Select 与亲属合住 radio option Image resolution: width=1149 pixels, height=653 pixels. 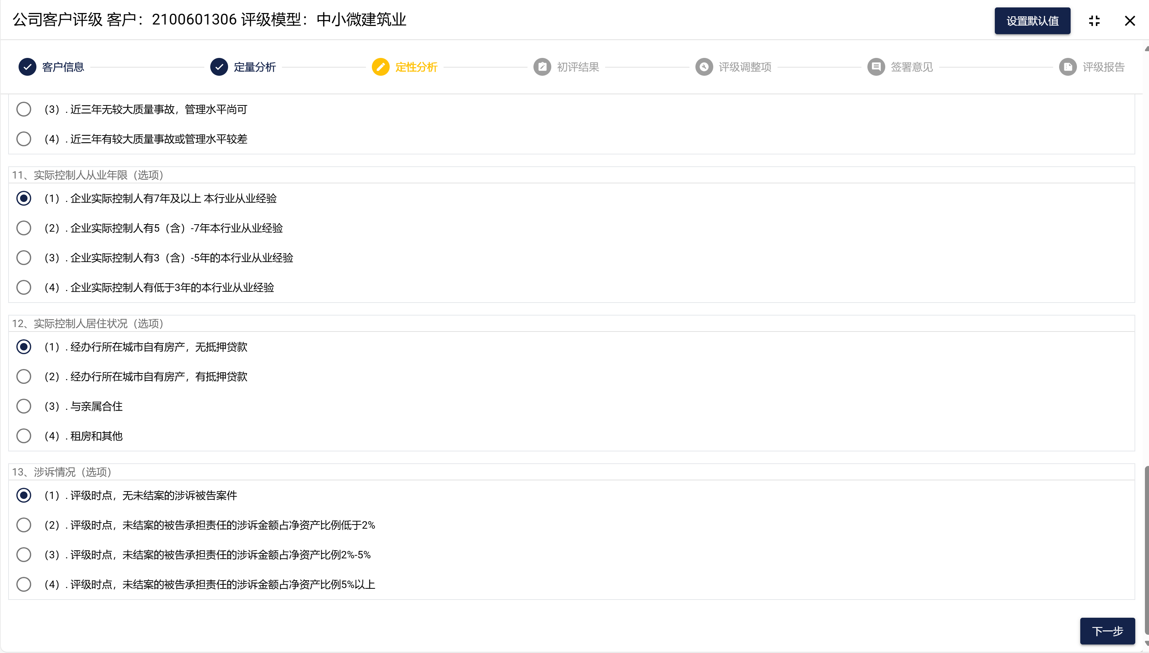pos(24,407)
